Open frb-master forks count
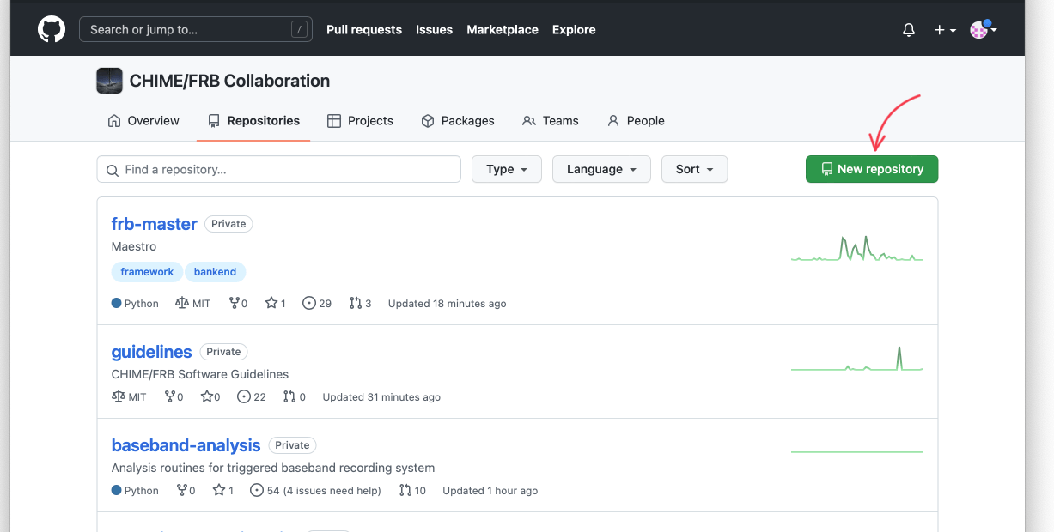The image size is (1054, 532). tap(238, 303)
